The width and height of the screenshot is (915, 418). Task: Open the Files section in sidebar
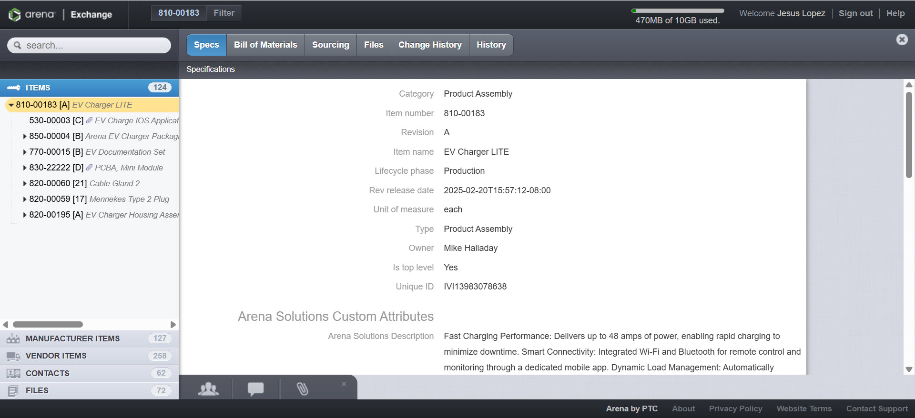pos(89,391)
